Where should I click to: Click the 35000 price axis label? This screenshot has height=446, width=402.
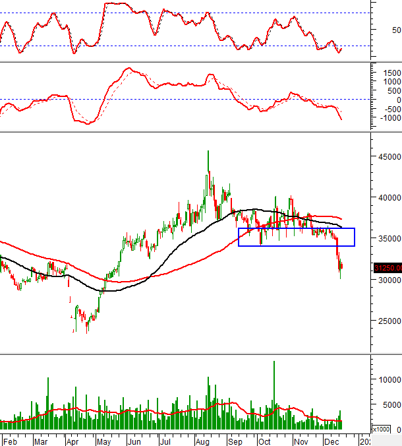(386, 238)
